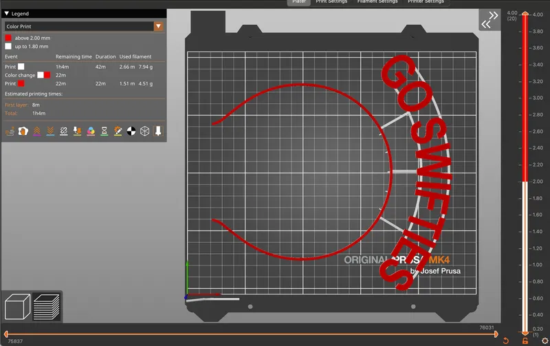Switch to 3D editor cube view

click(17, 307)
